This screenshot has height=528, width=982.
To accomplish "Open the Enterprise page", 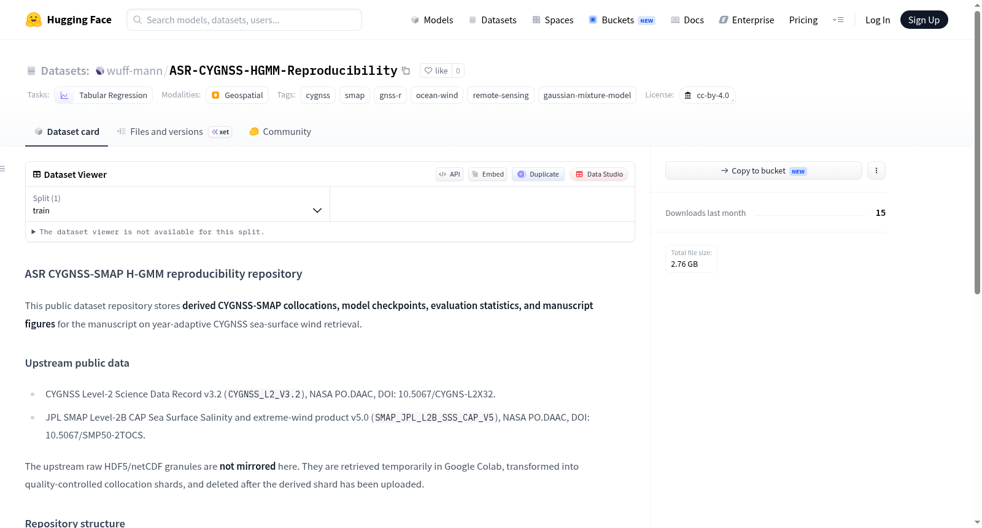I will pyautogui.click(x=747, y=20).
